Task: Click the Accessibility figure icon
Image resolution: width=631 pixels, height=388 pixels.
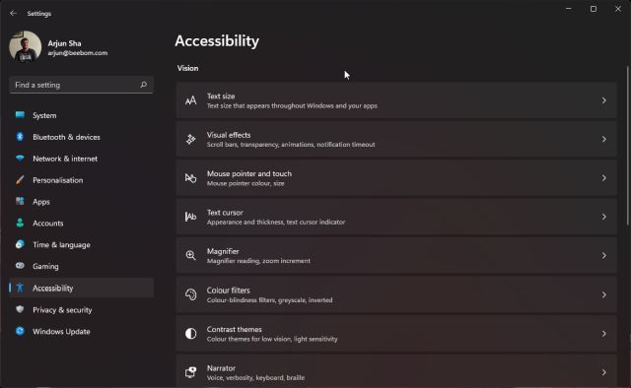Action: pos(20,288)
